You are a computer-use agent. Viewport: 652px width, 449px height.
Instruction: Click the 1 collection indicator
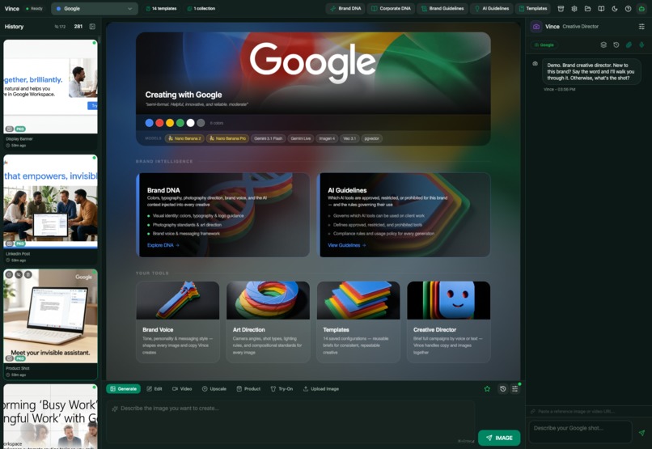201,8
